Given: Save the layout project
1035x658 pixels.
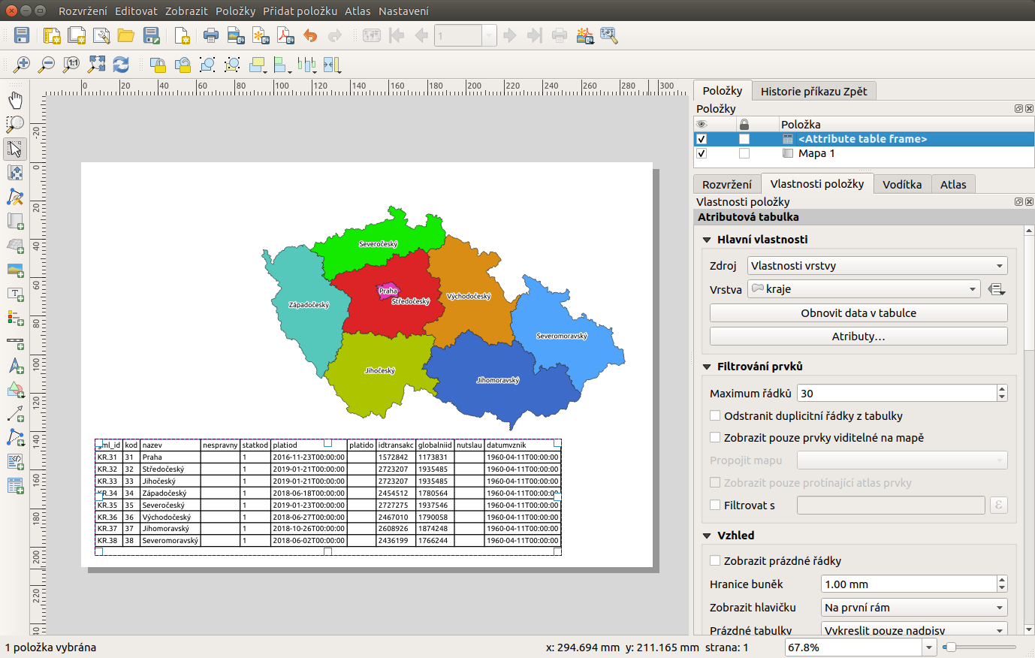Looking at the screenshot, I should [22, 35].
